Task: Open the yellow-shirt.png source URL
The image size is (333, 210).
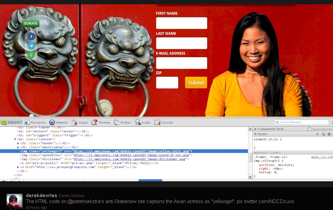Action: point(131,151)
